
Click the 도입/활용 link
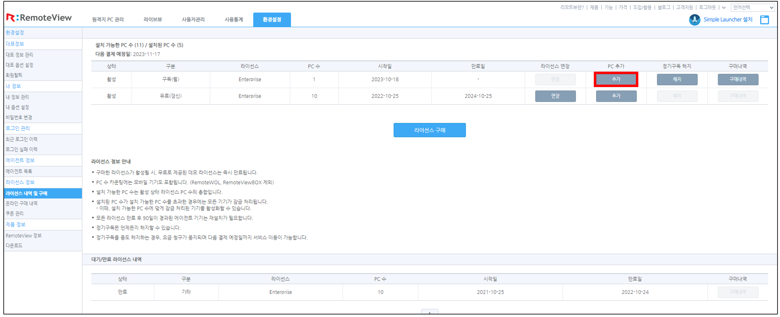click(x=642, y=7)
